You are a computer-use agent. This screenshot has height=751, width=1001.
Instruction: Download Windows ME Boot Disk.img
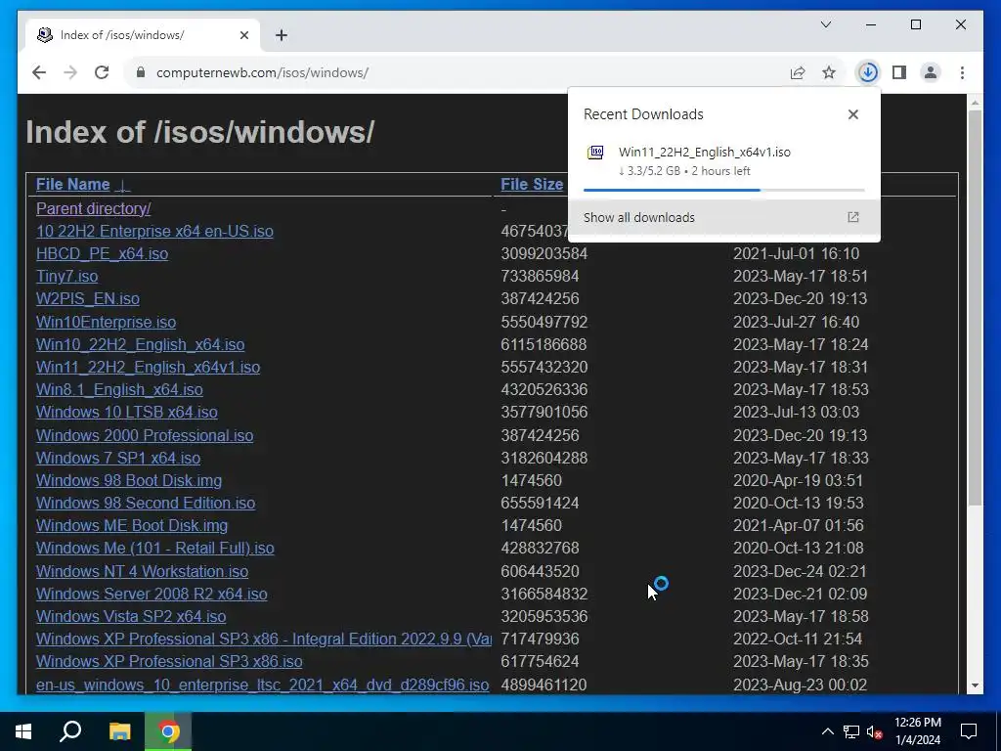(x=132, y=525)
